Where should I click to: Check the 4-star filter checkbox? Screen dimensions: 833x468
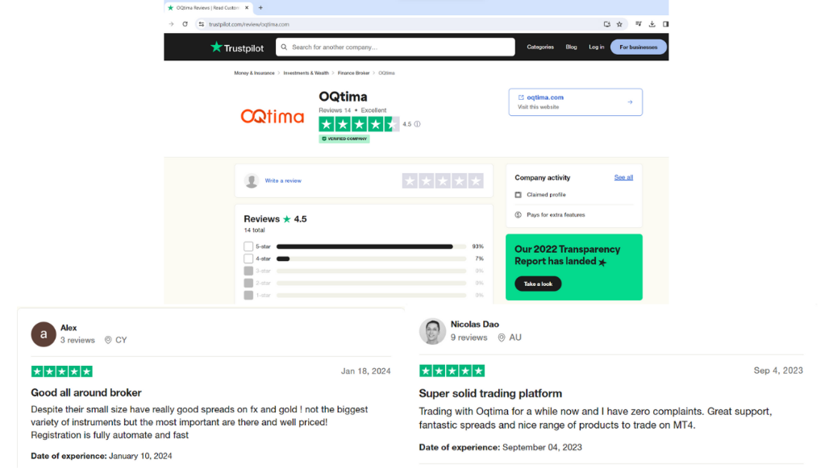click(248, 259)
